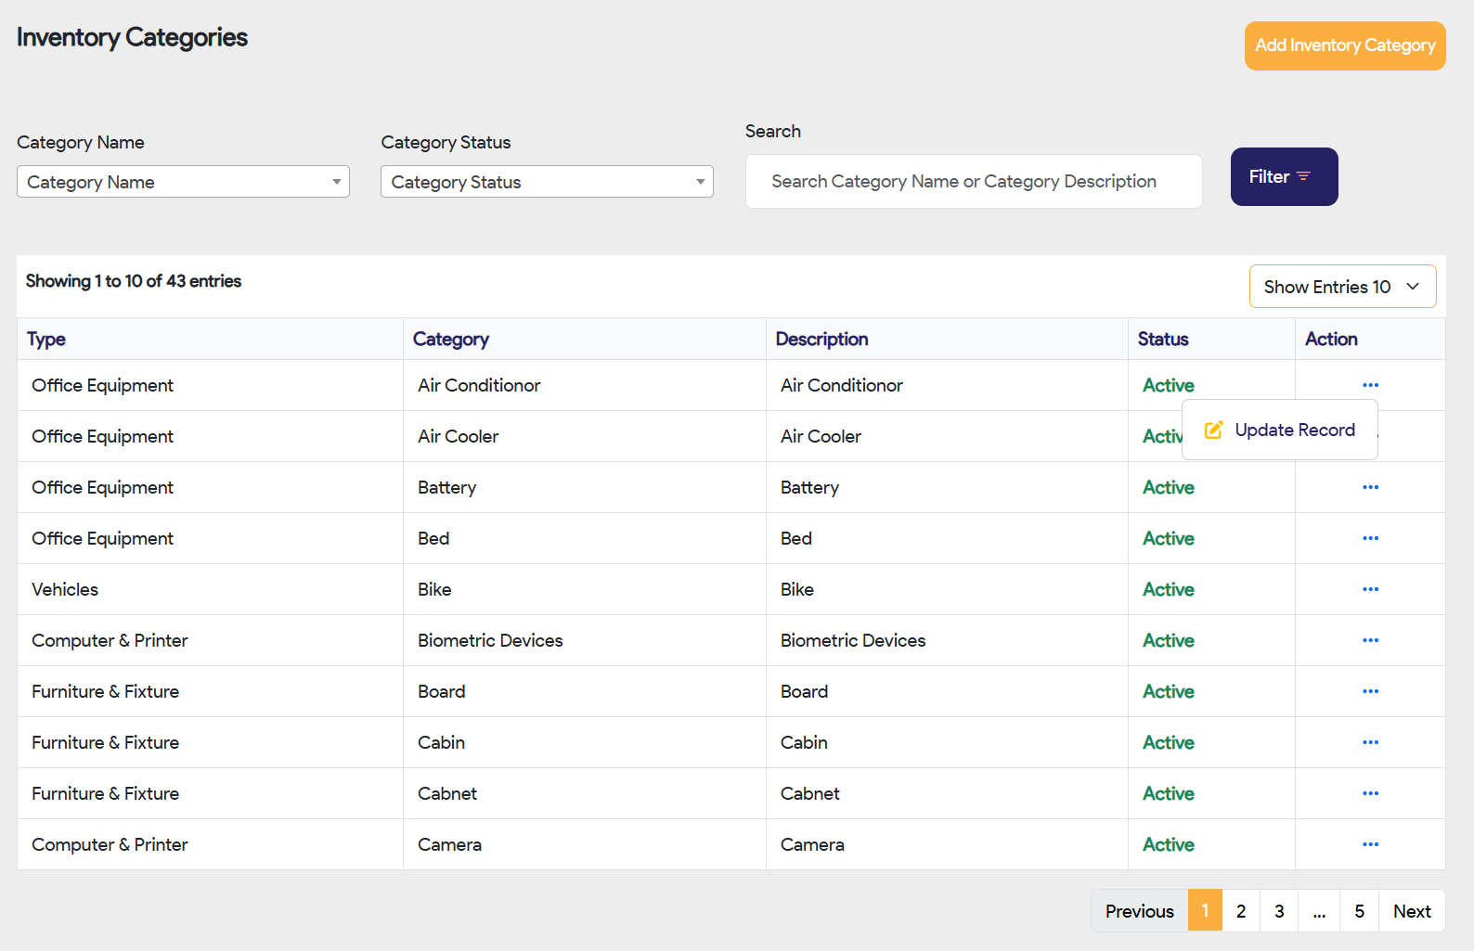Open the Show Entries 10 dropdown
The width and height of the screenshot is (1474, 951).
pos(1342,287)
